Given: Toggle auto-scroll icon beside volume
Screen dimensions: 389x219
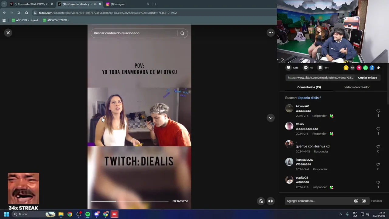Looking at the screenshot, I should [x=261, y=201].
